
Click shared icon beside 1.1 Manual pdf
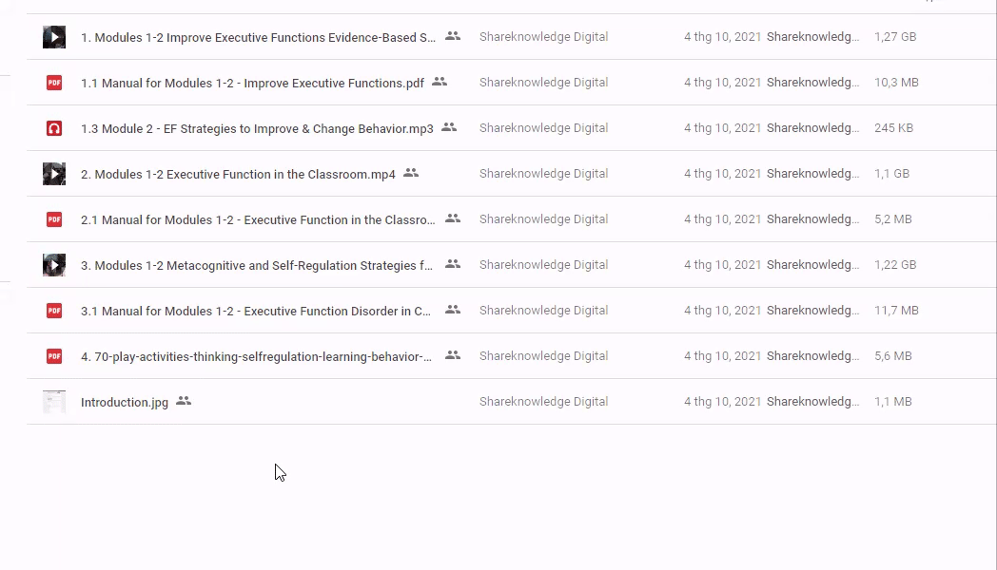click(x=440, y=82)
